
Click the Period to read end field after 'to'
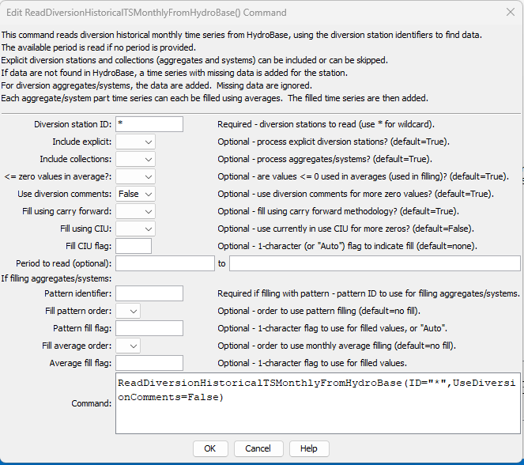click(x=375, y=263)
